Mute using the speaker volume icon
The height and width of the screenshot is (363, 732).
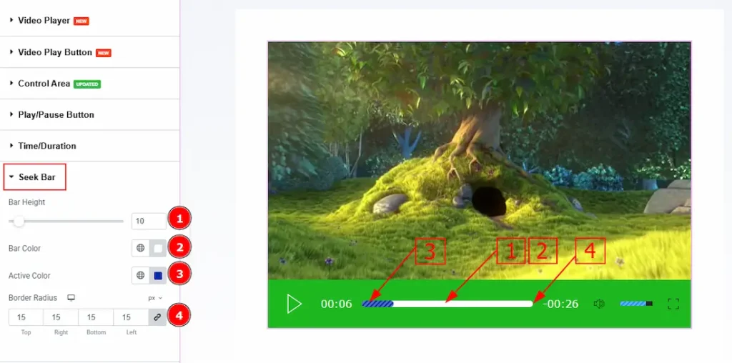599,304
